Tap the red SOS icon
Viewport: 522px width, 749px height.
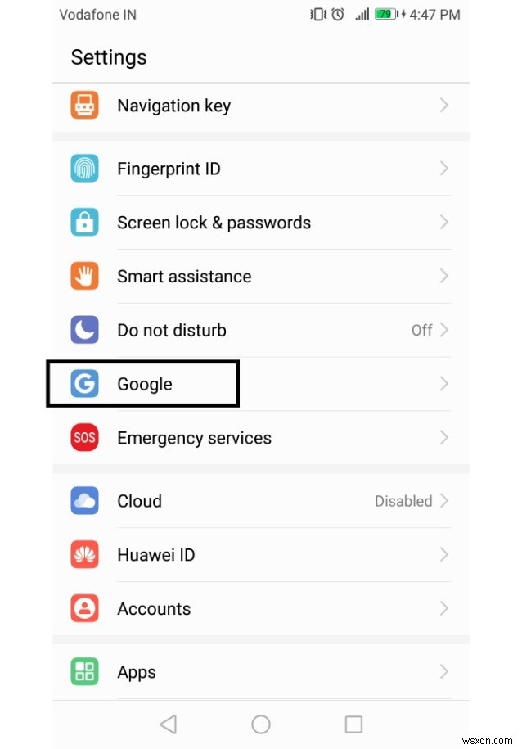(x=84, y=438)
